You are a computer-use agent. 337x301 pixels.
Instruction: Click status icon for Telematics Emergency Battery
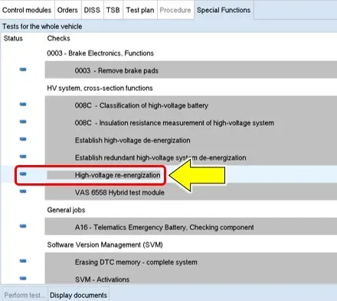click(x=23, y=226)
